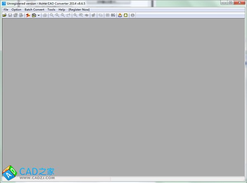Open the Option menu

tap(16, 9)
